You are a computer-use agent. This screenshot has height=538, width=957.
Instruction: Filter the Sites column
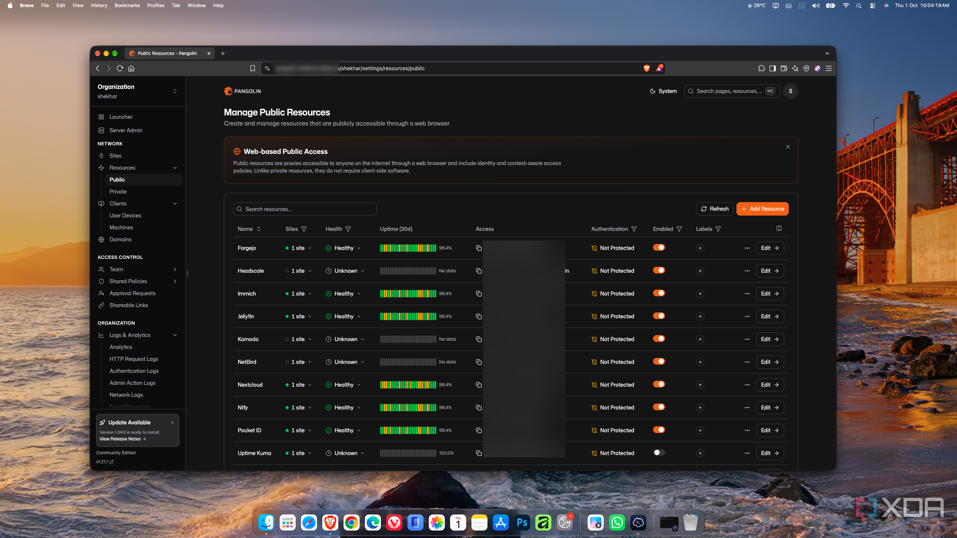coord(304,229)
